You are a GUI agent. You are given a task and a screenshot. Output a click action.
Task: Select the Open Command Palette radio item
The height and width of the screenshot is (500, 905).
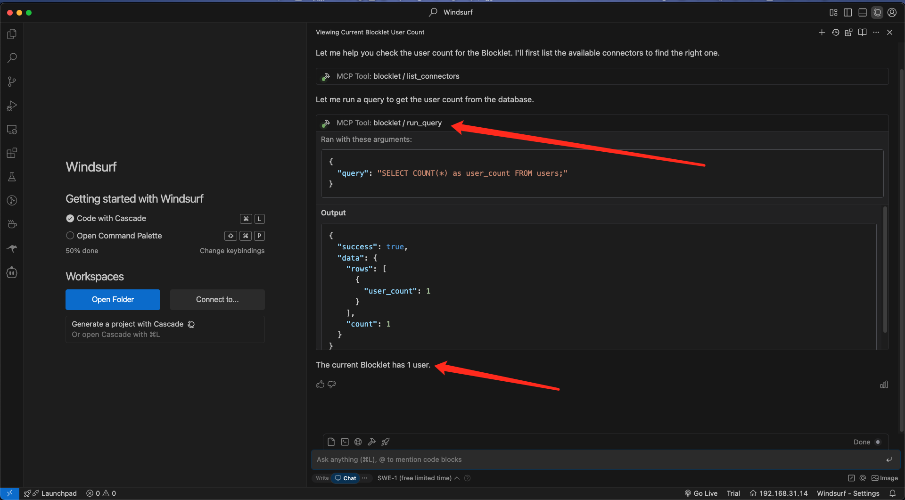click(x=70, y=236)
